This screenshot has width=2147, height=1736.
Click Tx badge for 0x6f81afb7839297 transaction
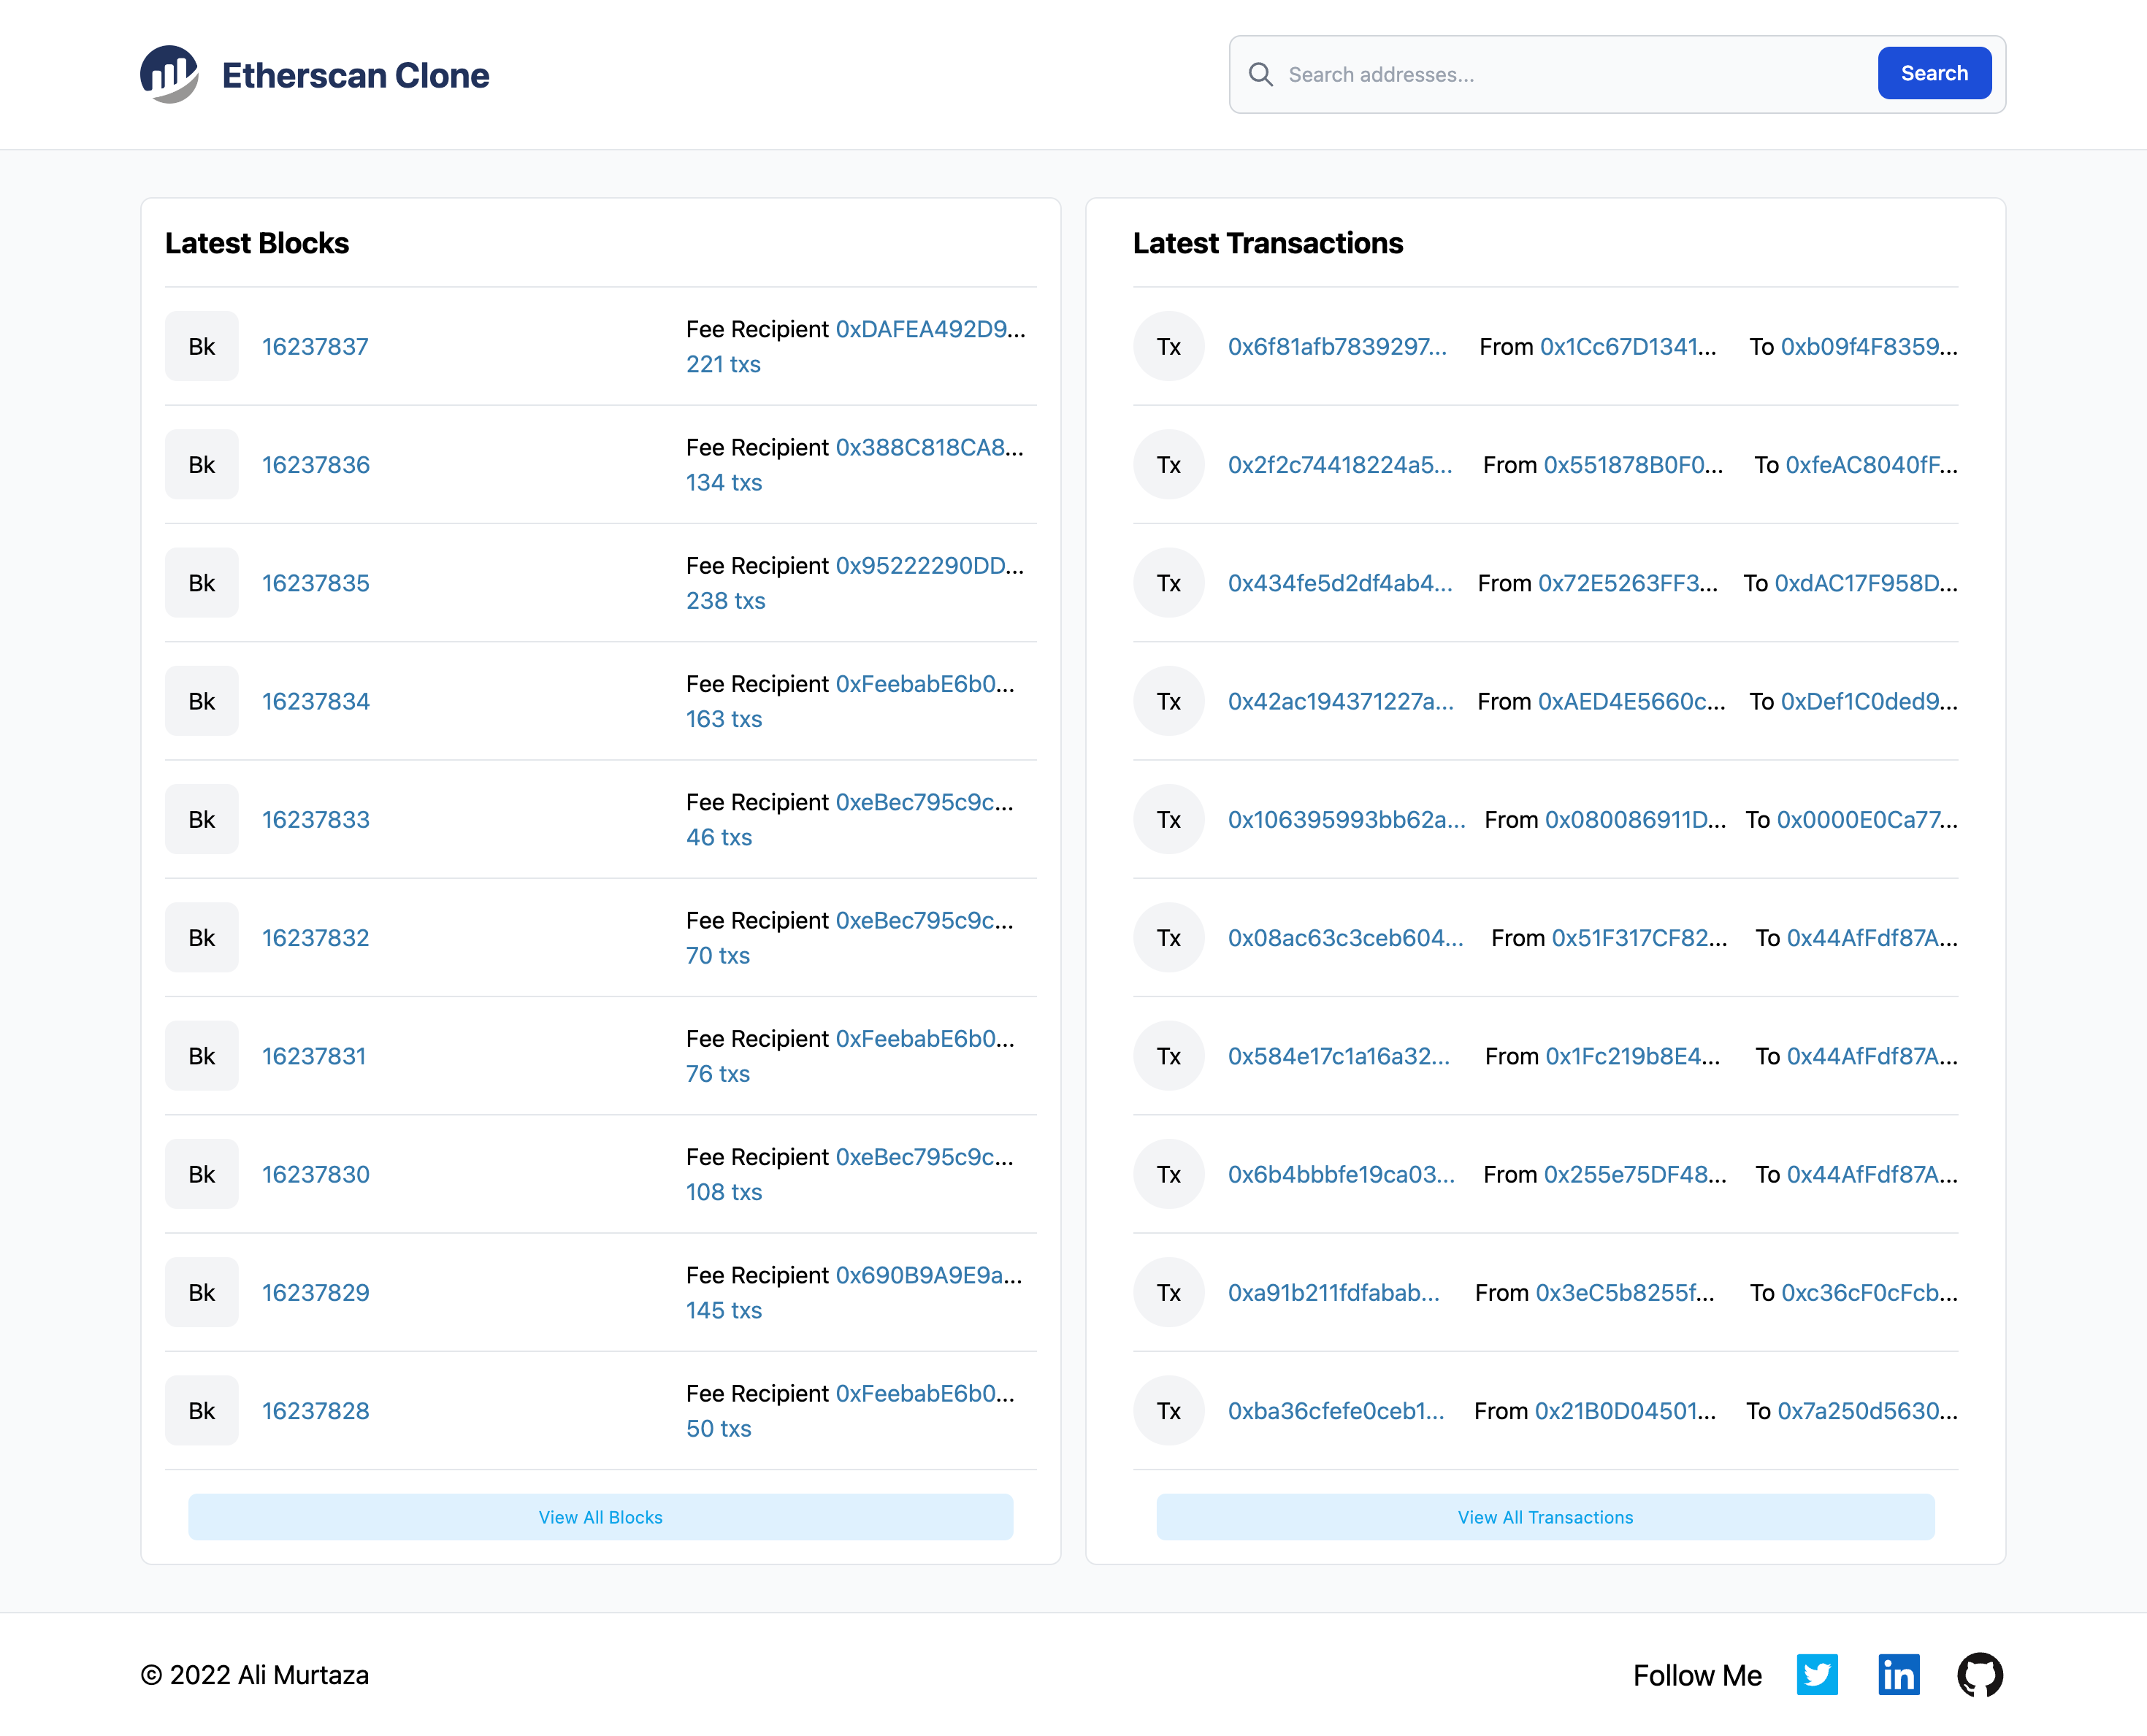pyautogui.click(x=1168, y=347)
